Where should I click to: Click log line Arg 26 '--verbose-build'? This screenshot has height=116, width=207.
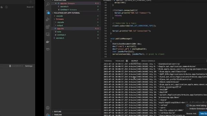pos(139,113)
